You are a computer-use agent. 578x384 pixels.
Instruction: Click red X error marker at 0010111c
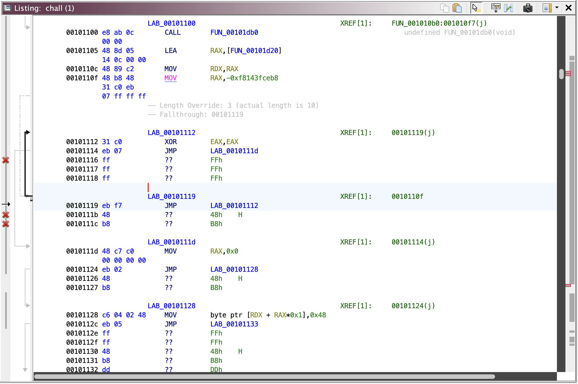[x=6, y=224]
